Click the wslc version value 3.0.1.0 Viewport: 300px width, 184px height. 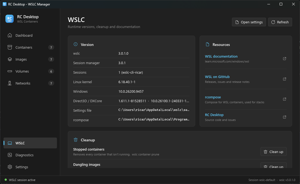(123, 53)
